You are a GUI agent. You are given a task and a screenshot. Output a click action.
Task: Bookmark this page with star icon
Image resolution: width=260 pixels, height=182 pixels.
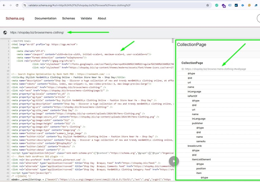tap(208, 5)
